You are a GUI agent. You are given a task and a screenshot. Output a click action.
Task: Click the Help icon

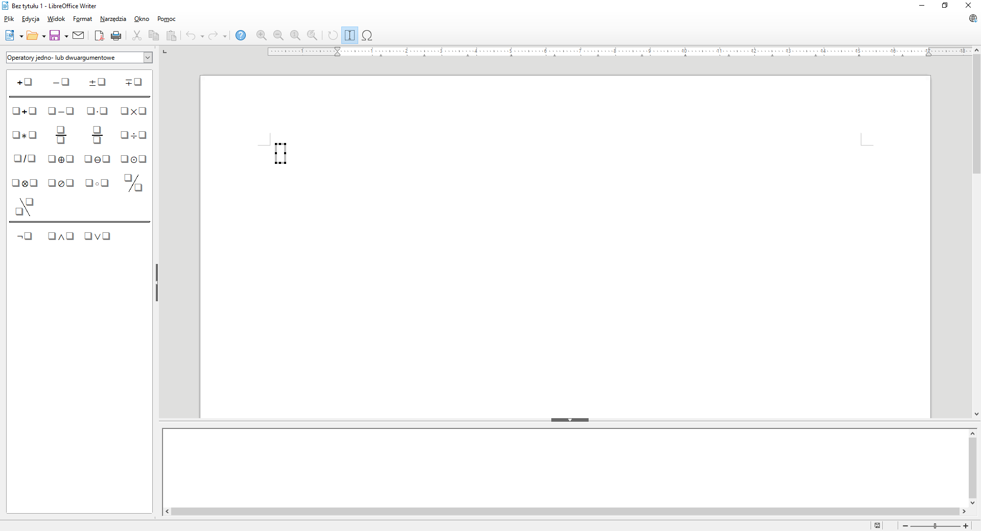pyautogui.click(x=241, y=35)
